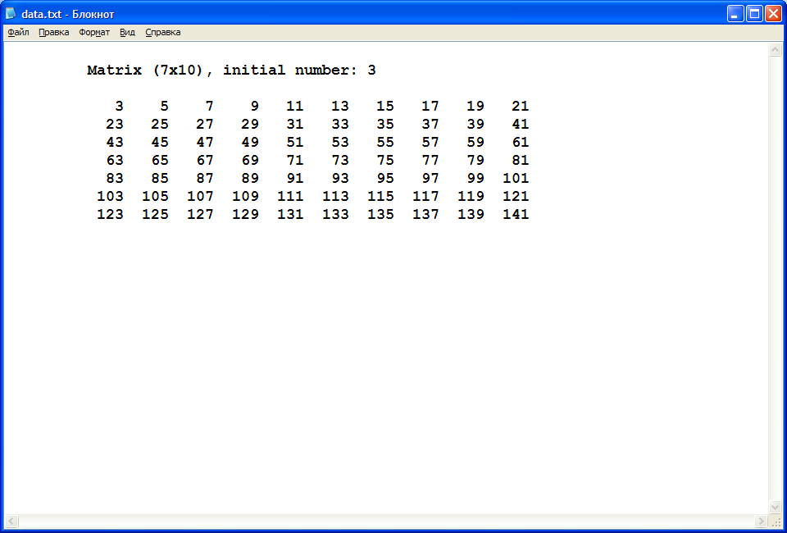This screenshot has width=787, height=533.
Task: Click the word "Matrix" in the heading
Action: [115, 71]
